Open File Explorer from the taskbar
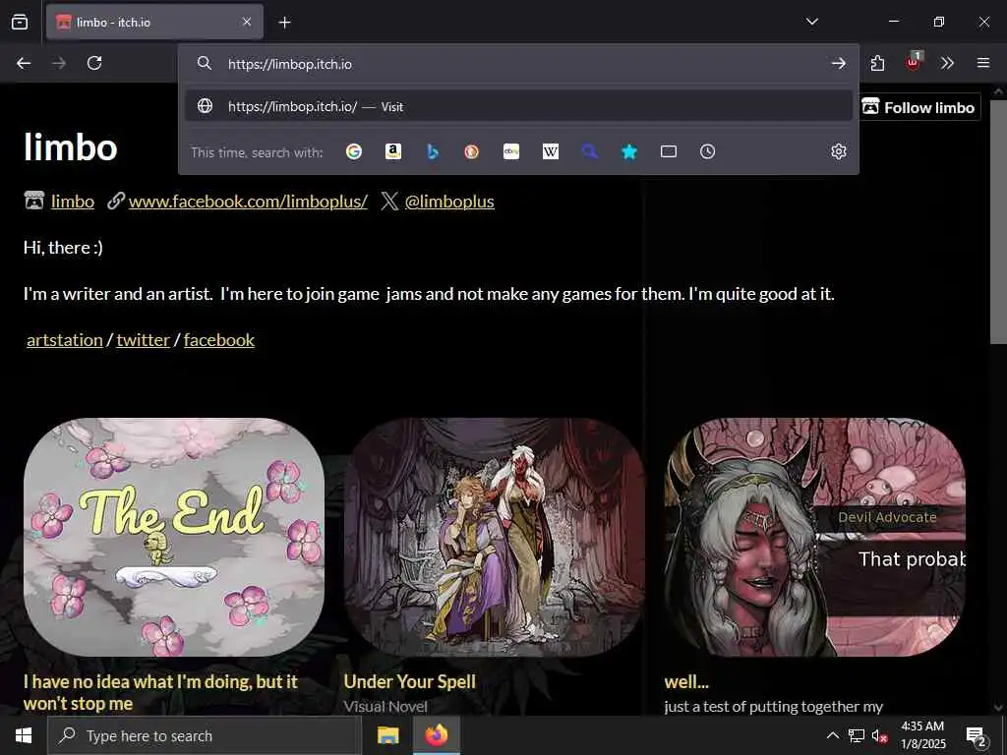This screenshot has width=1007, height=755. click(x=387, y=735)
